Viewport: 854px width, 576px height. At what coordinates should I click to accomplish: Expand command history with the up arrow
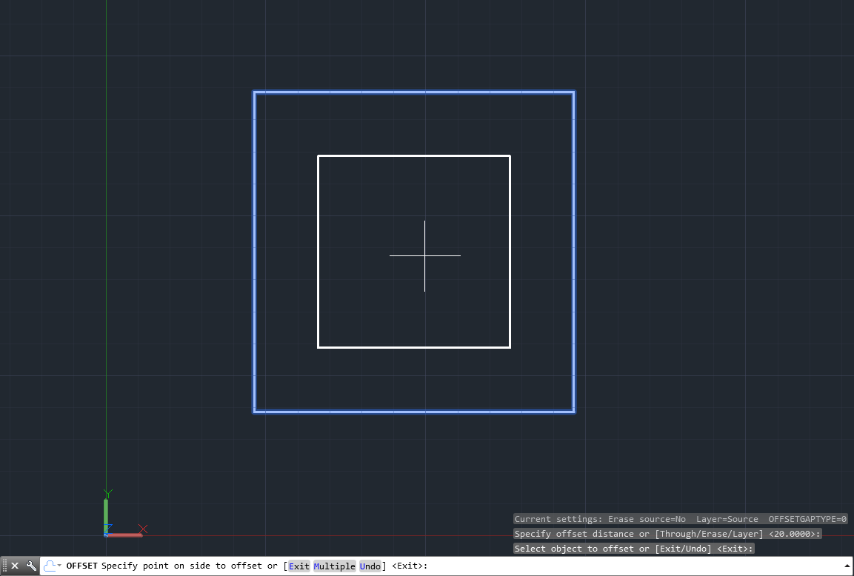coord(847,565)
